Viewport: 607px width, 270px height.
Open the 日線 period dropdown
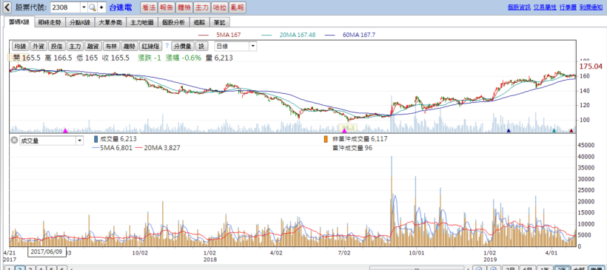(x=235, y=47)
